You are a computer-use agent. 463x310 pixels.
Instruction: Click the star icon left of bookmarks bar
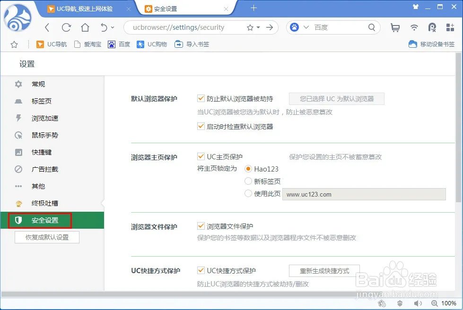(x=14, y=44)
